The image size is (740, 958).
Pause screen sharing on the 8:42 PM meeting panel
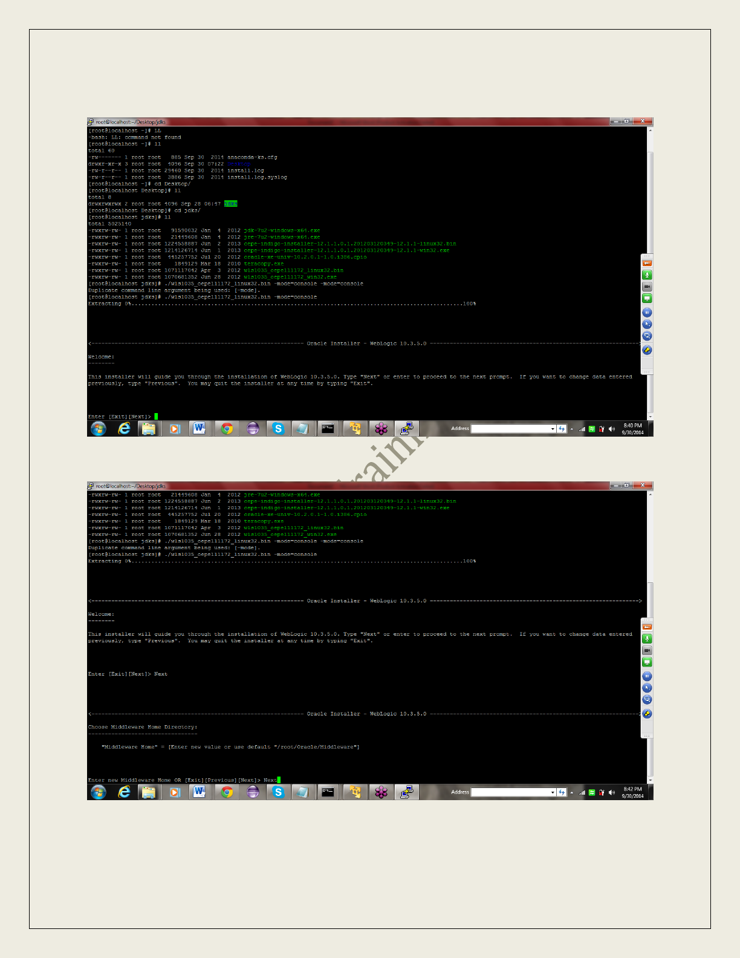tap(647, 676)
